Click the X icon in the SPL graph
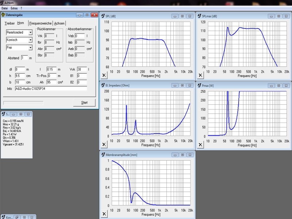 (104, 75)
